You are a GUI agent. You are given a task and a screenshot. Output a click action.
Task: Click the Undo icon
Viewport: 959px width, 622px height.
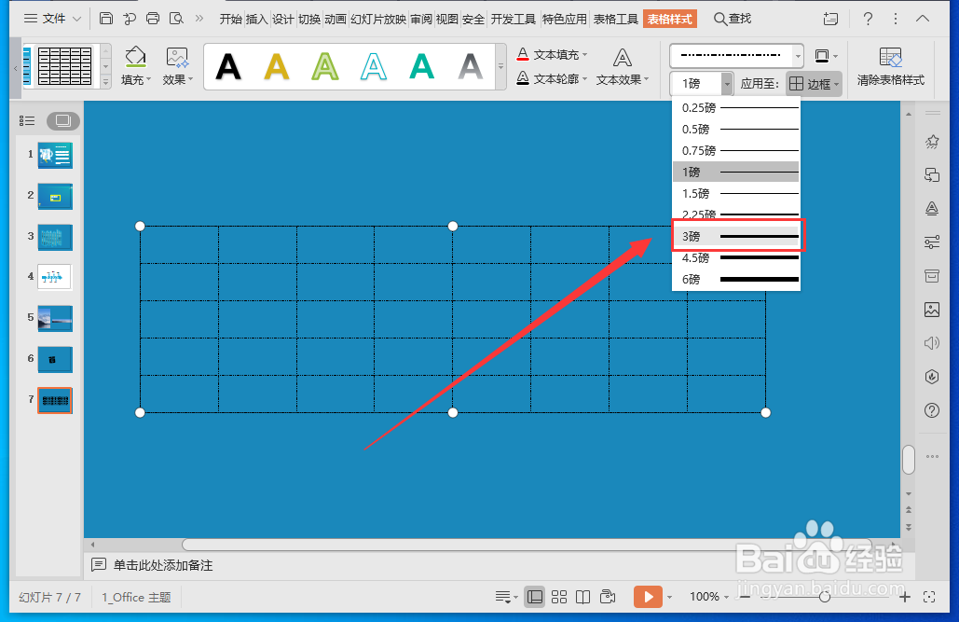130,19
